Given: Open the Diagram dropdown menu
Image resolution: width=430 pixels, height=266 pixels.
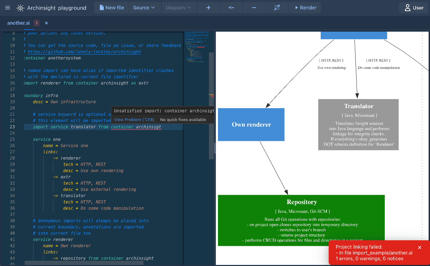Looking at the screenshot, I should coord(178,8).
